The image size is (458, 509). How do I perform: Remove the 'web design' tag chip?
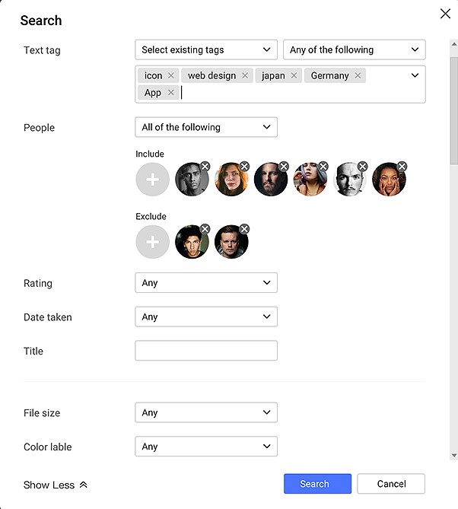pyautogui.click(x=245, y=76)
